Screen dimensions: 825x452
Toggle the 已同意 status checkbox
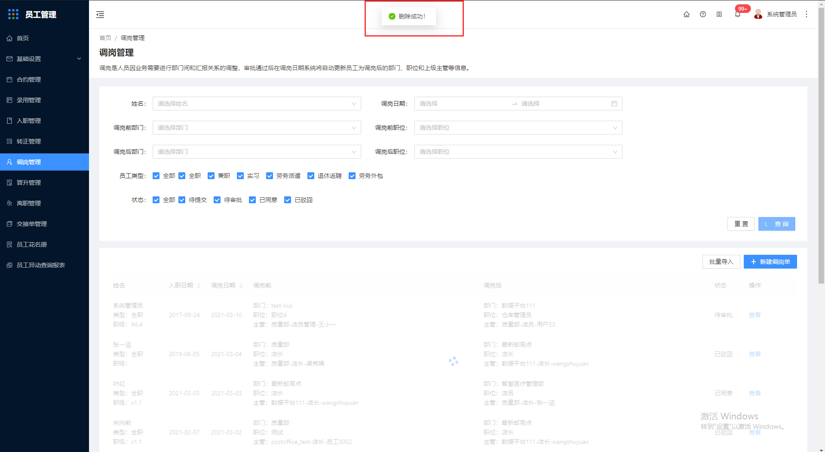click(x=252, y=200)
